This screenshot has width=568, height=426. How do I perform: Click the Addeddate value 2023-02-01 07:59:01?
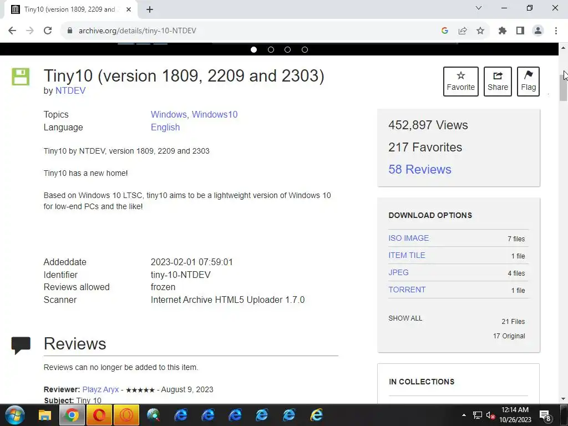click(191, 262)
